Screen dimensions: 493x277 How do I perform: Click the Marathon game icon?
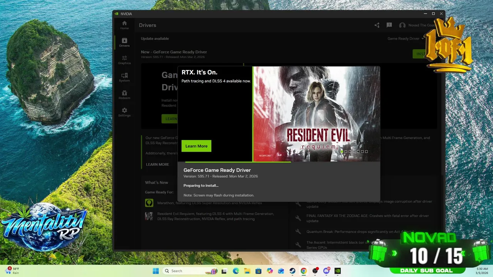(149, 203)
